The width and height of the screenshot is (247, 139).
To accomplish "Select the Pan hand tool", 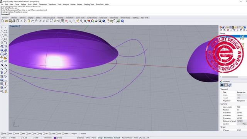I will (36, 21).
